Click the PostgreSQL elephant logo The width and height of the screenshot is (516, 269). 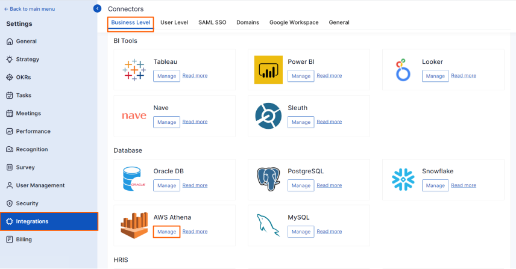tap(268, 179)
